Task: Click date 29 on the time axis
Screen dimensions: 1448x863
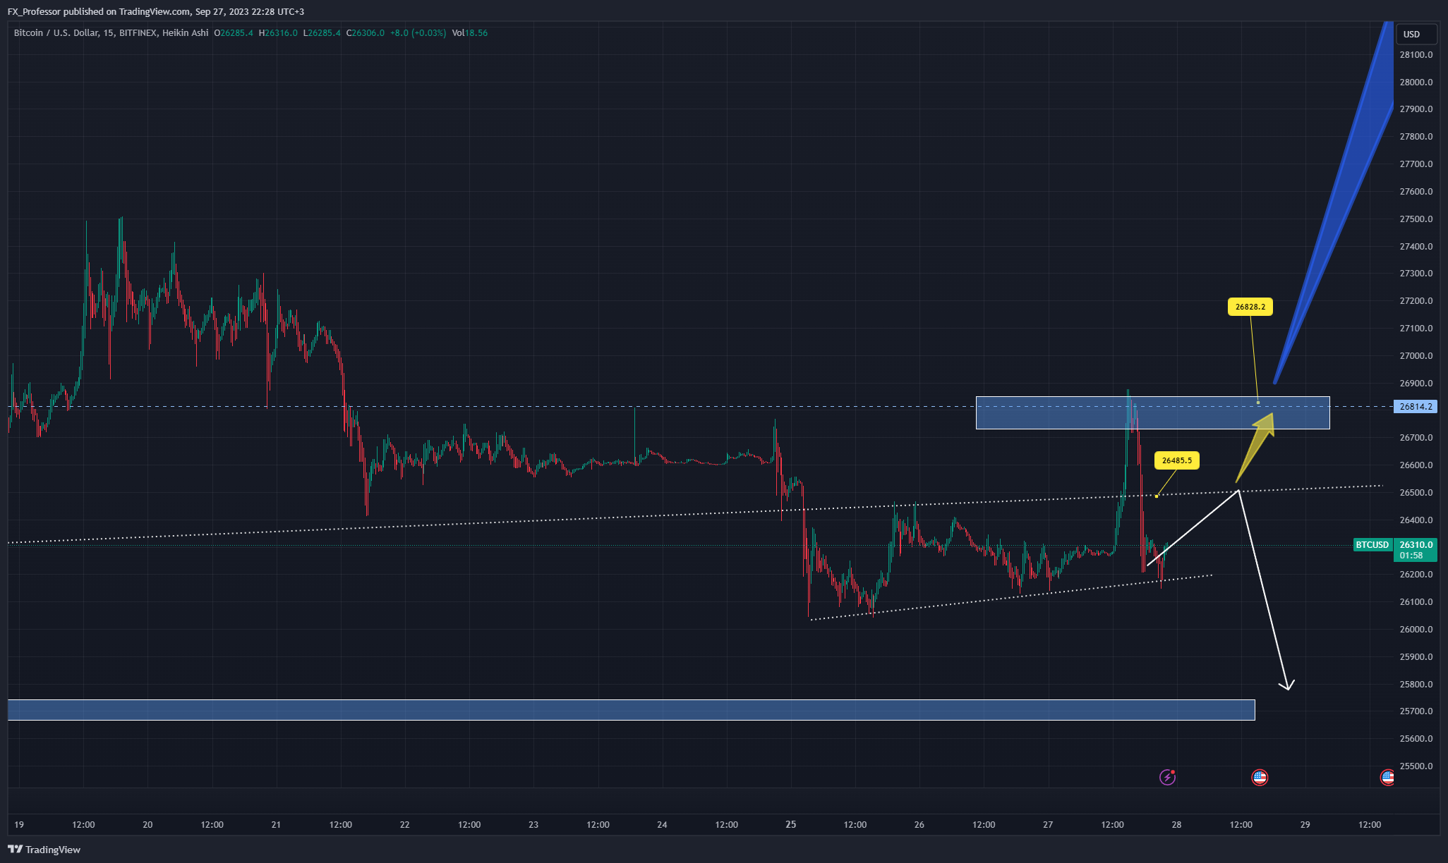Action: 1305,824
